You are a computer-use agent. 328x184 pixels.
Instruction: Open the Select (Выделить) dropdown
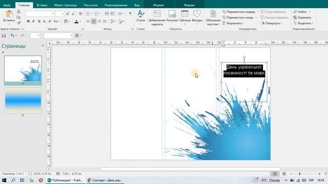point(303,23)
